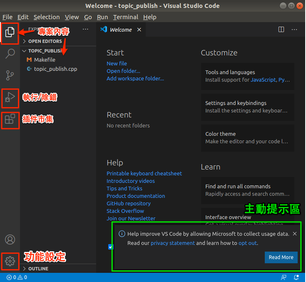Split the editor to the right
The image size is (306, 282).
click(281, 30)
